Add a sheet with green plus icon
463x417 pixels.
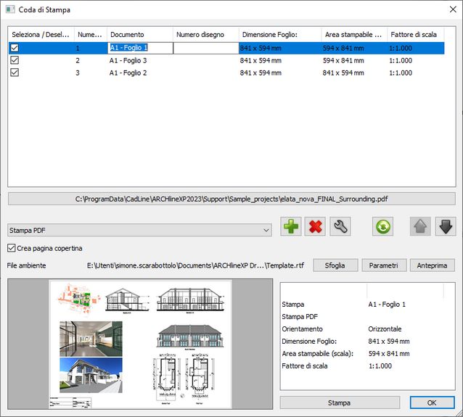coord(291,227)
